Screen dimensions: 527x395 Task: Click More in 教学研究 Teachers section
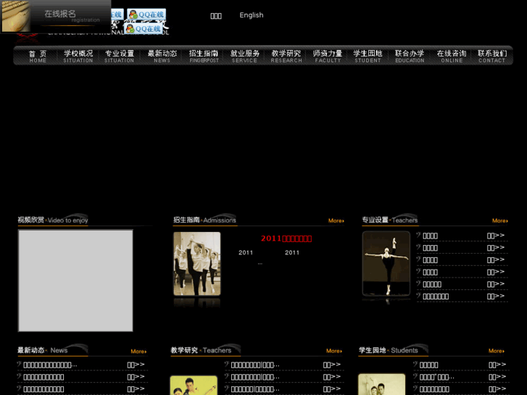pyautogui.click(x=334, y=351)
